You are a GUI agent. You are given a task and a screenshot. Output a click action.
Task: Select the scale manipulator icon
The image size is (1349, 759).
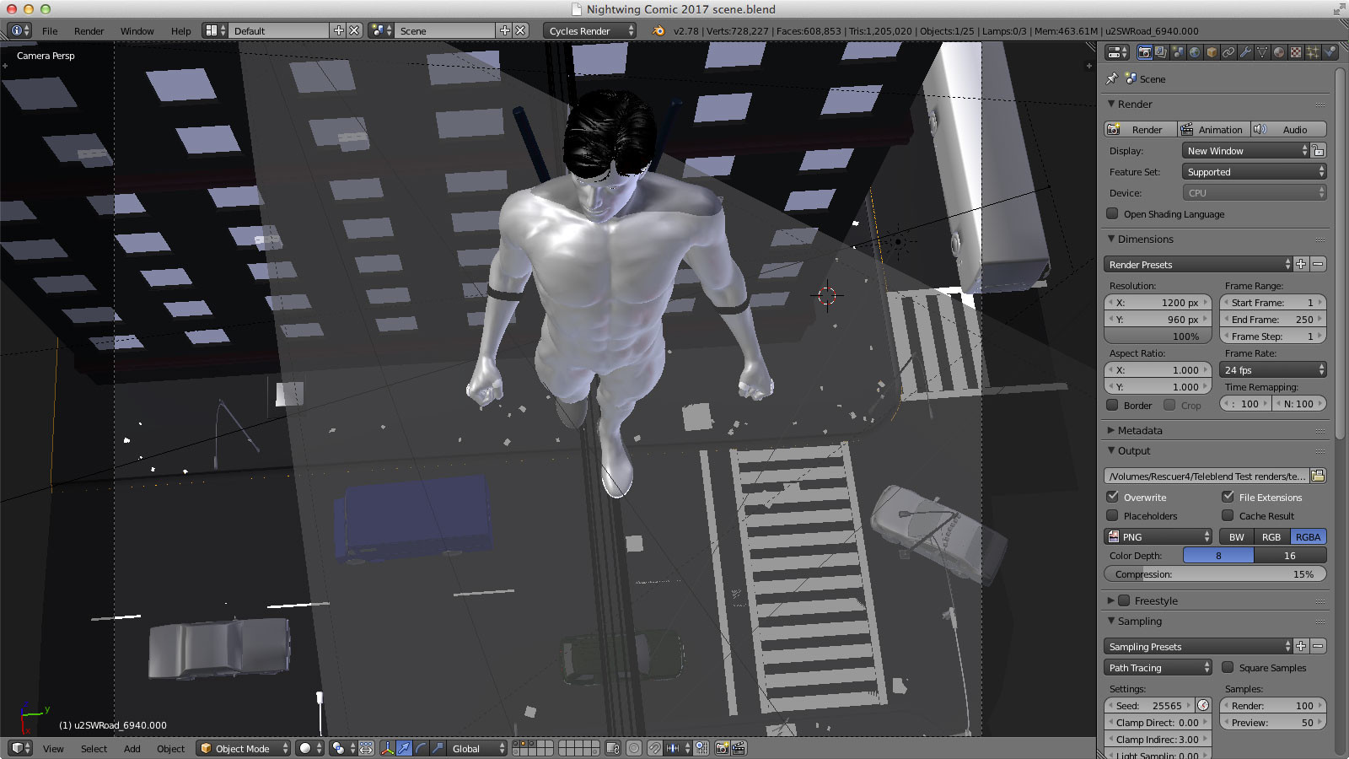[x=438, y=748]
